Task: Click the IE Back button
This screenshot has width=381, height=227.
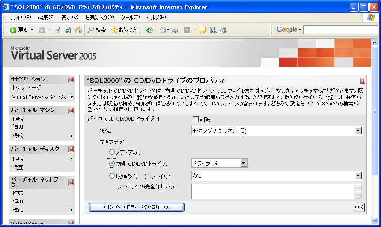Action: click(x=18, y=30)
